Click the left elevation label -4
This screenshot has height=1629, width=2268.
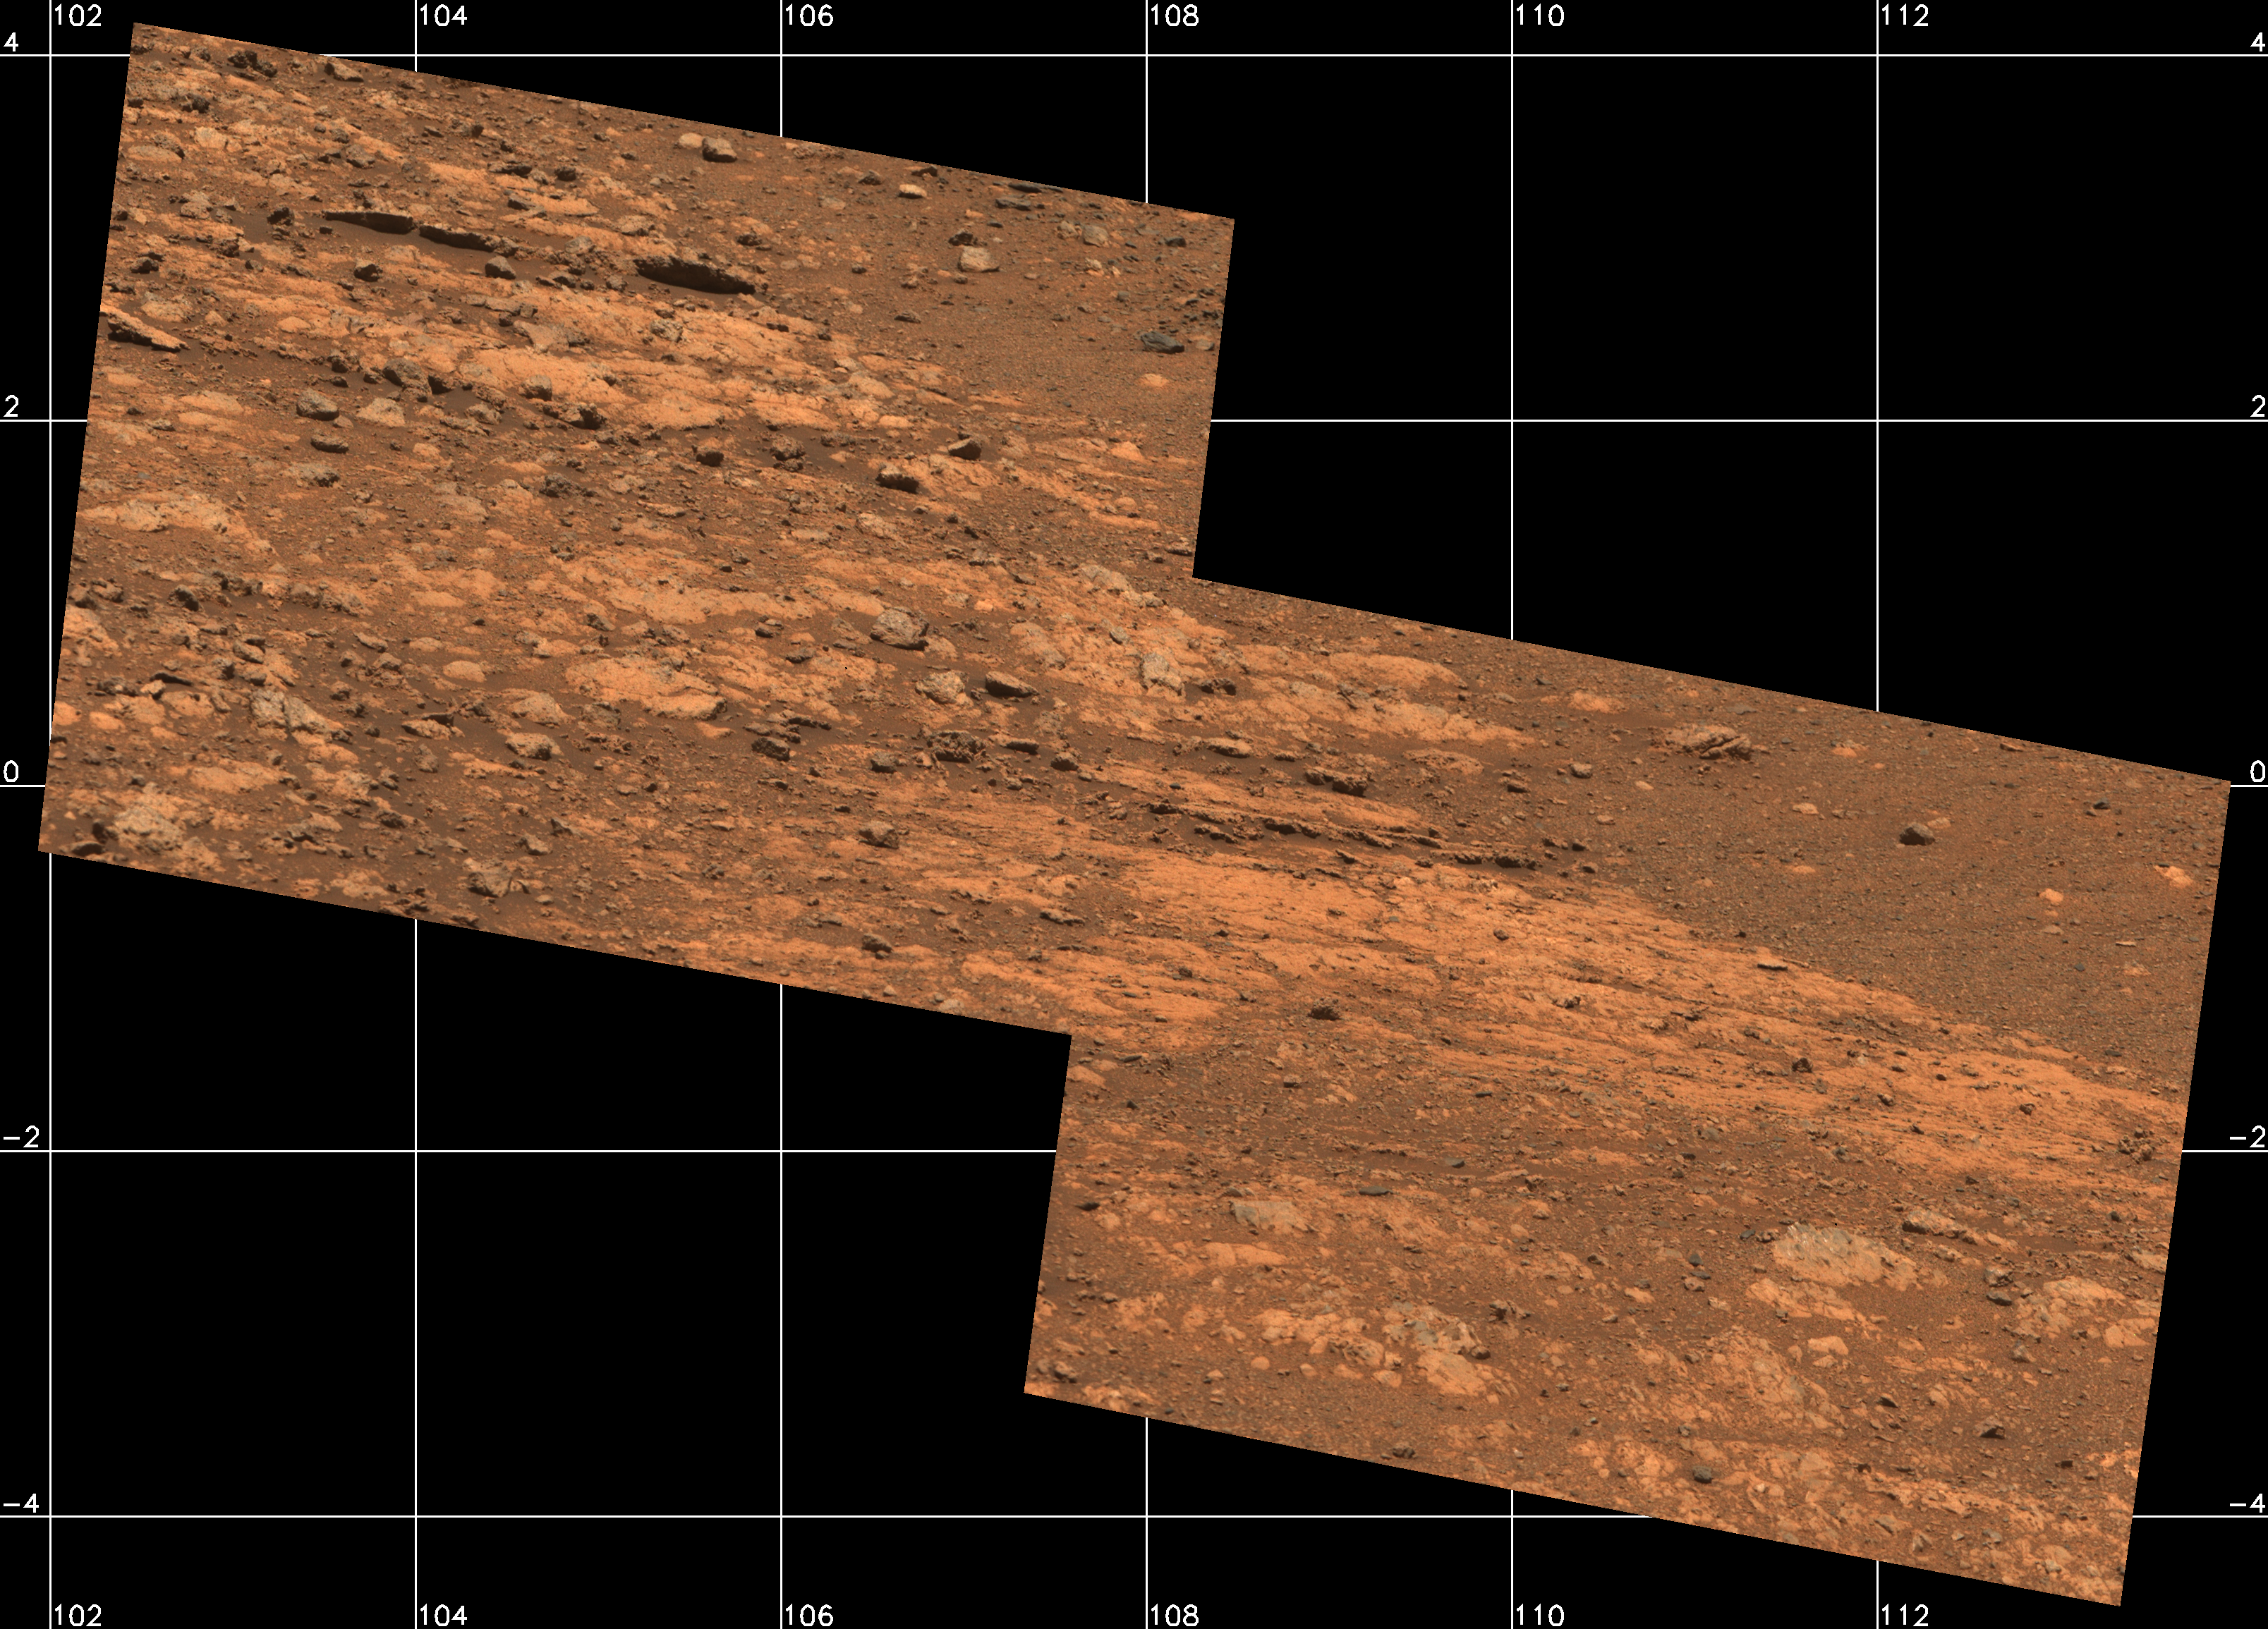click(22, 1503)
